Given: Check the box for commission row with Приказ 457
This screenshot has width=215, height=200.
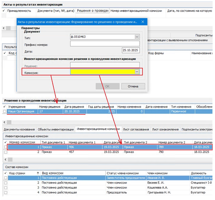Looking at the screenshot, I should click(5, 152).
